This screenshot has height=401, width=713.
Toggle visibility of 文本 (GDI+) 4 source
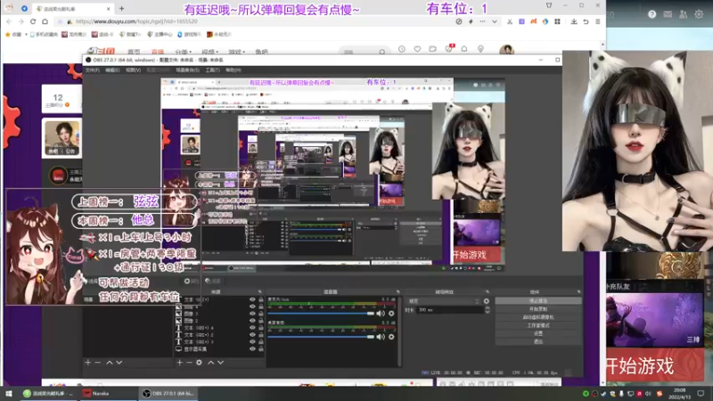click(252, 327)
